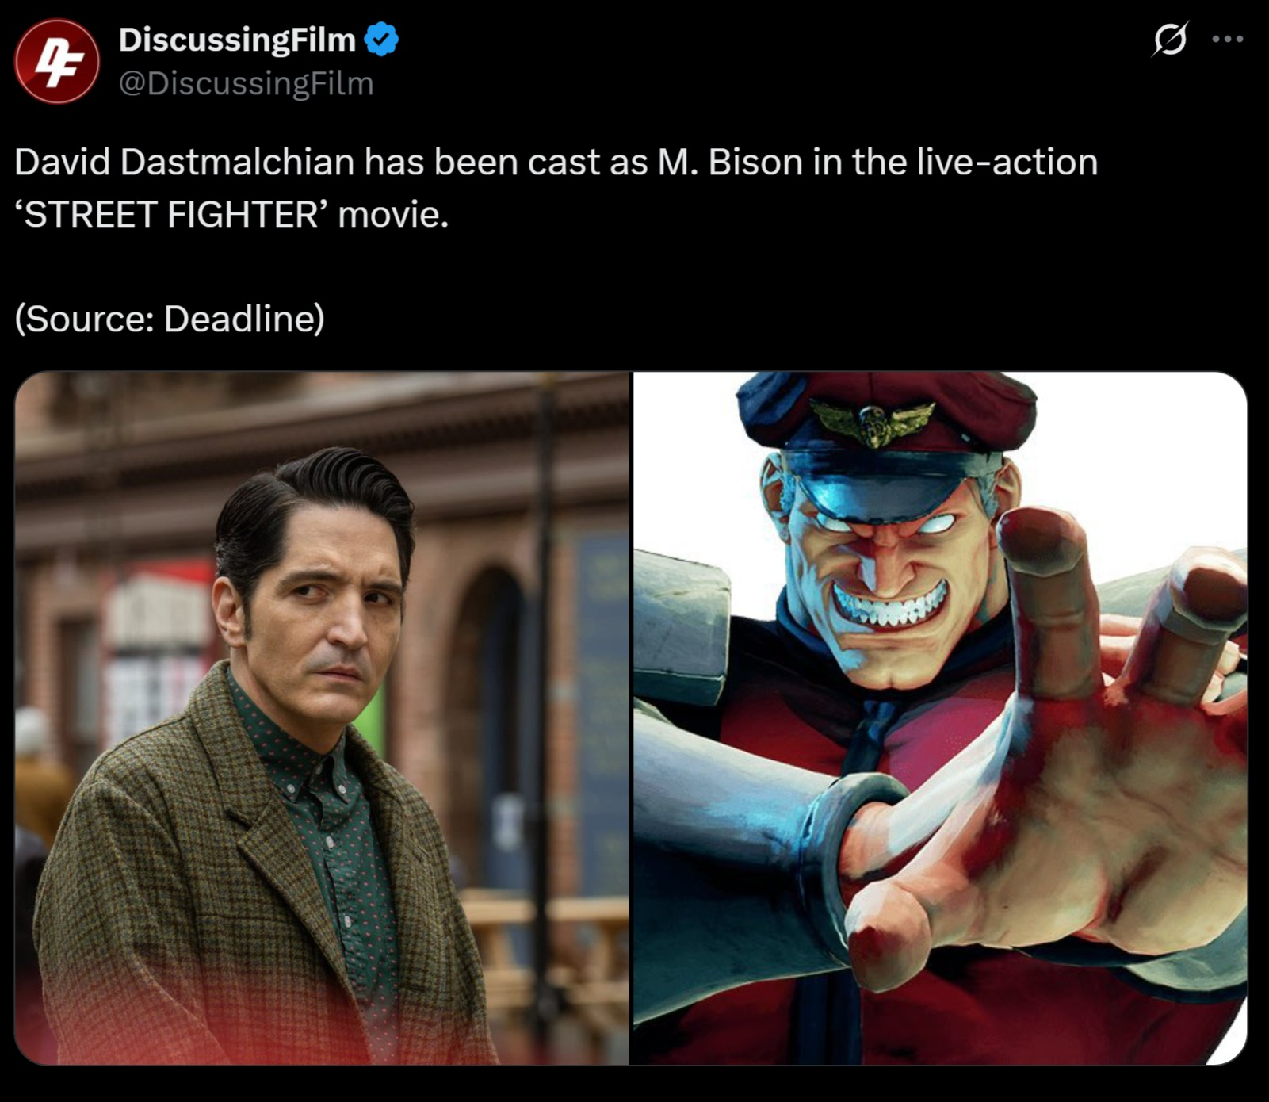The image size is (1269, 1102).
Task: Click M. Bison's red cap emblem
Action: pos(872,419)
